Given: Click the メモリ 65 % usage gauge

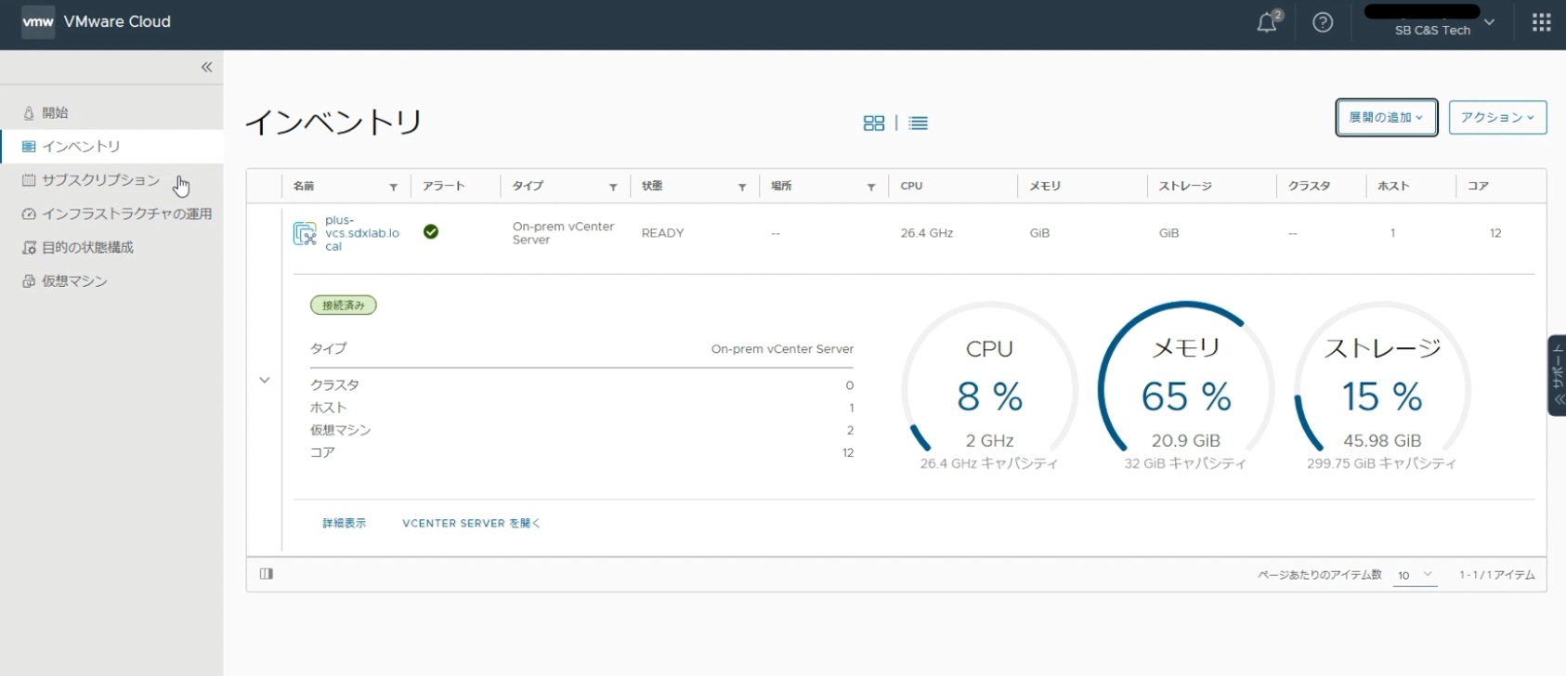Looking at the screenshot, I should coord(1186,388).
